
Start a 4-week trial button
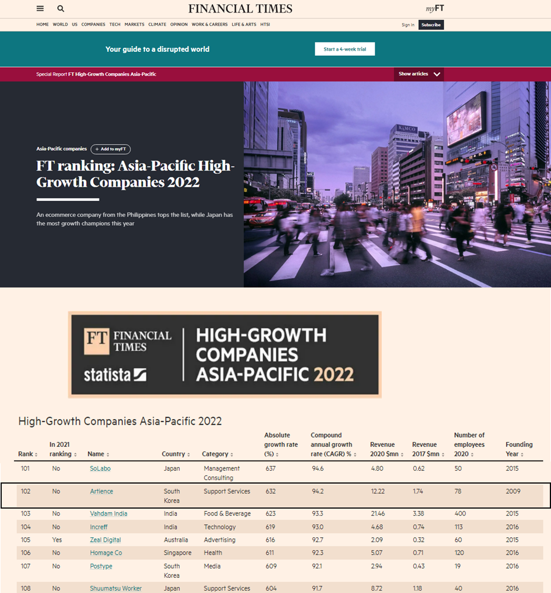click(x=345, y=49)
